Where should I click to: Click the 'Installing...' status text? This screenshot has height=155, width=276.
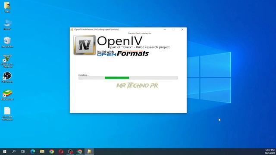click(84, 75)
